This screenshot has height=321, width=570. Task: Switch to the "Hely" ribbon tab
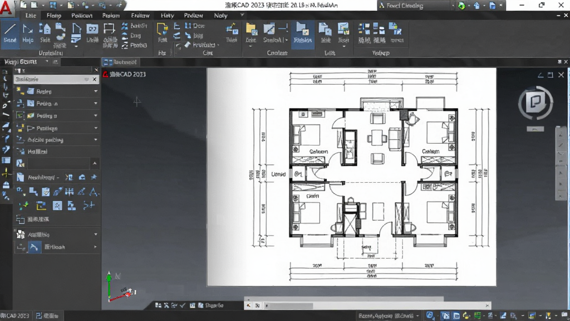167,16
